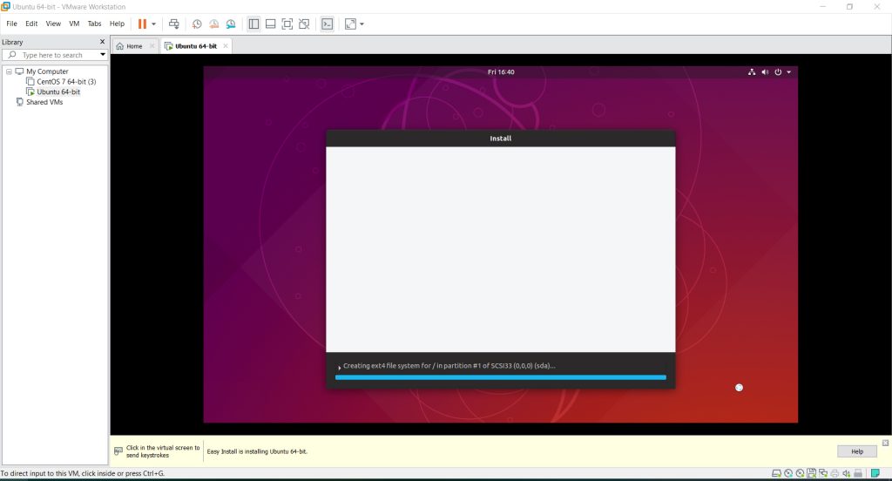Click the sound card status icon
This screenshot has height=481, width=892.
point(847,473)
